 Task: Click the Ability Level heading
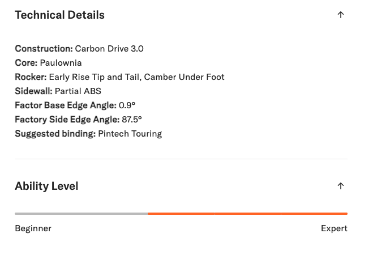point(46,186)
